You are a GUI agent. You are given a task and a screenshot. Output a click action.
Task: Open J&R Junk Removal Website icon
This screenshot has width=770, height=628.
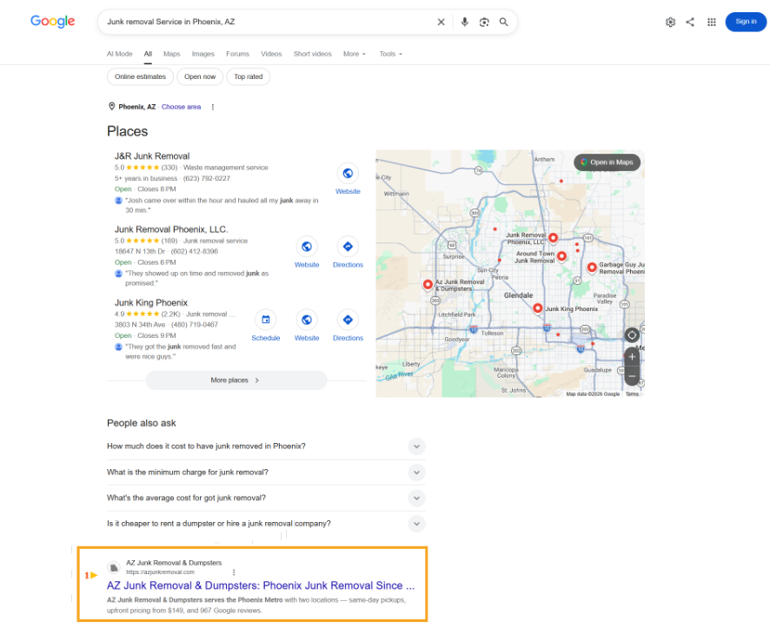(x=348, y=173)
